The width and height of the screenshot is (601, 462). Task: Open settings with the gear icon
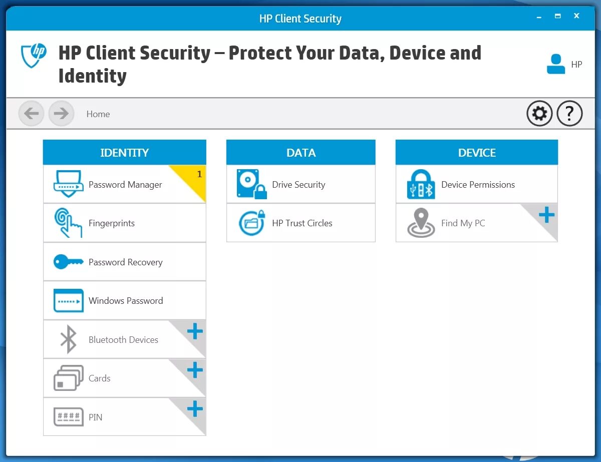tap(539, 114)
